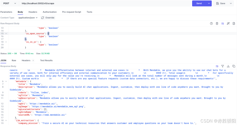This screenshot has width=237, height=125.
Task: Switch to the Tests tab
Action: 89,12
